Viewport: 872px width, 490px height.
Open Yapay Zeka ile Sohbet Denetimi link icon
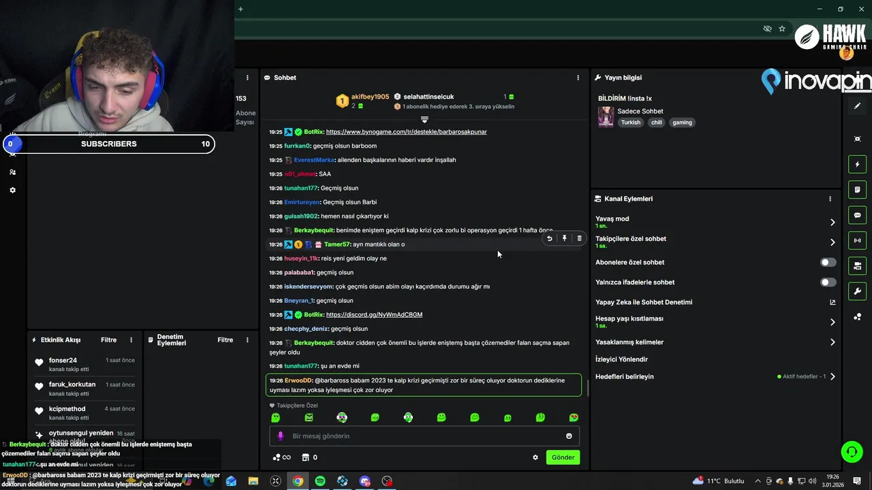(x=832, y=302)
